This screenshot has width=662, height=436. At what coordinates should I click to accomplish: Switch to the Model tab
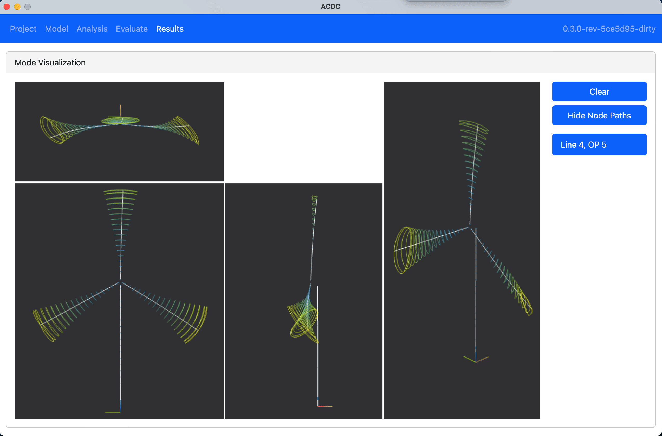tap(56, 29)
